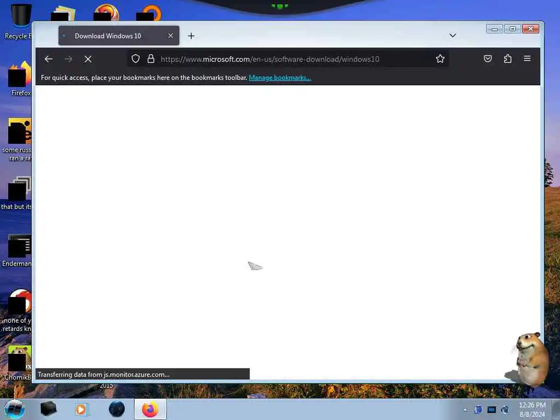The height and width of the screenshot is (420, 560).
Task: Select the 'that but its' desktop icon
Action: (x=17, y=193)
